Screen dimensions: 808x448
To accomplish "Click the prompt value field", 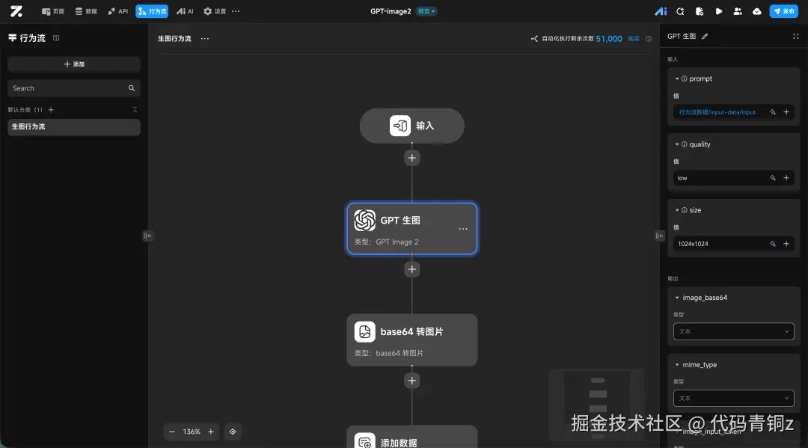I will pyautogui.click(x=720, y=112).
